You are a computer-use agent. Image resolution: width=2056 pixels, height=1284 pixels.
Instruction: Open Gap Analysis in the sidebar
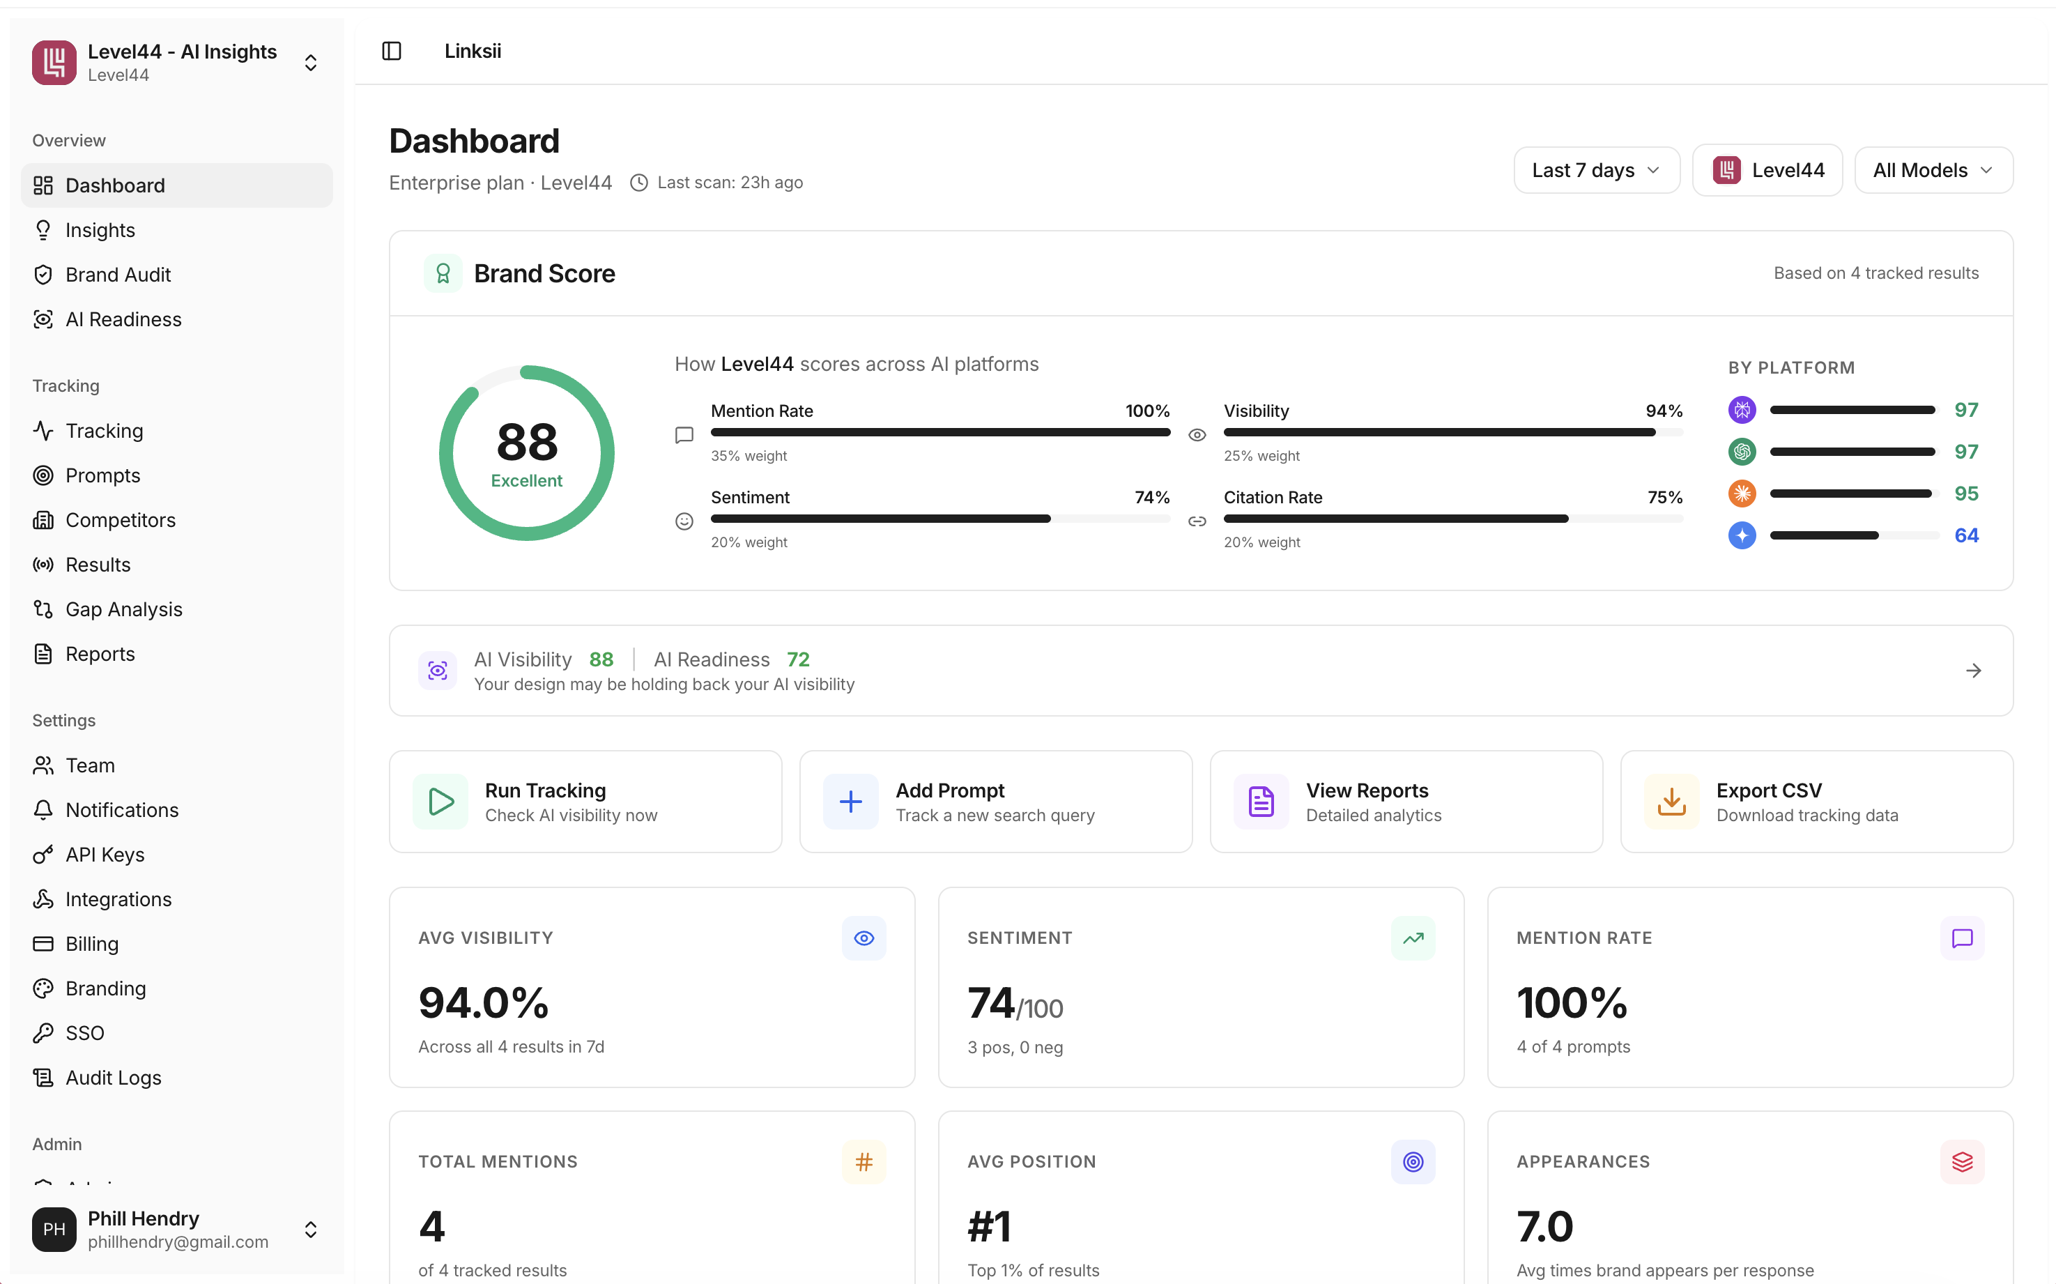[124, 609]
